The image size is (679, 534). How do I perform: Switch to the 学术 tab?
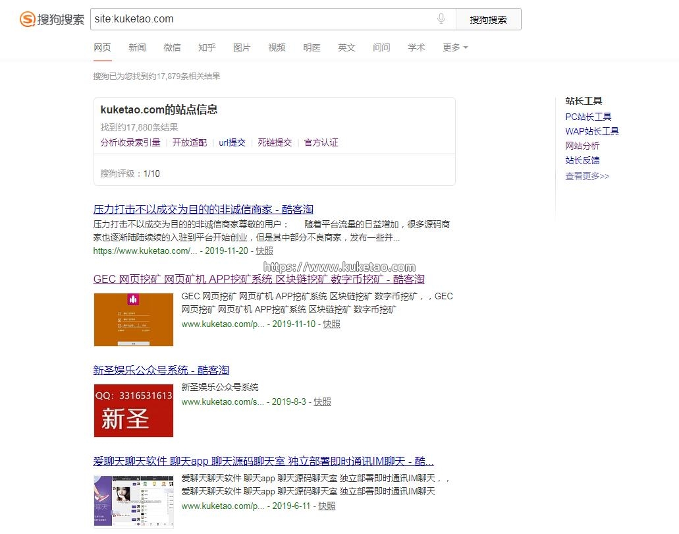[x=416, y=47]
